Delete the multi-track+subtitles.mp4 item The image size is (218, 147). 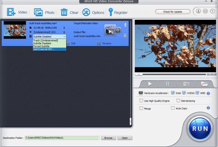tap(125, 36)
